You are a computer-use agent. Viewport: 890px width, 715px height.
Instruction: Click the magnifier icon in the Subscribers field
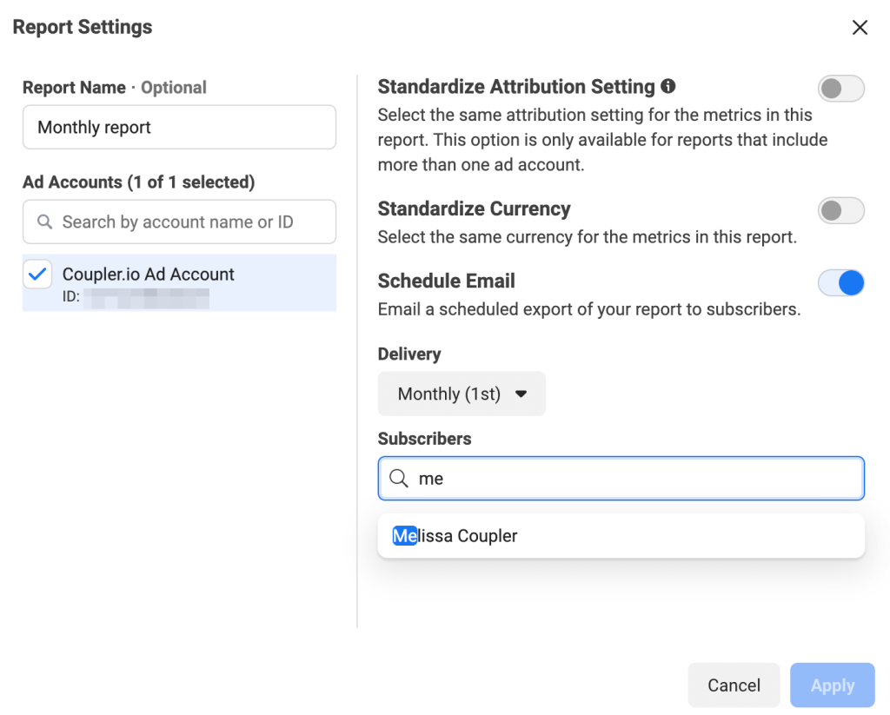pyautogui.click(x=398, y=478)
